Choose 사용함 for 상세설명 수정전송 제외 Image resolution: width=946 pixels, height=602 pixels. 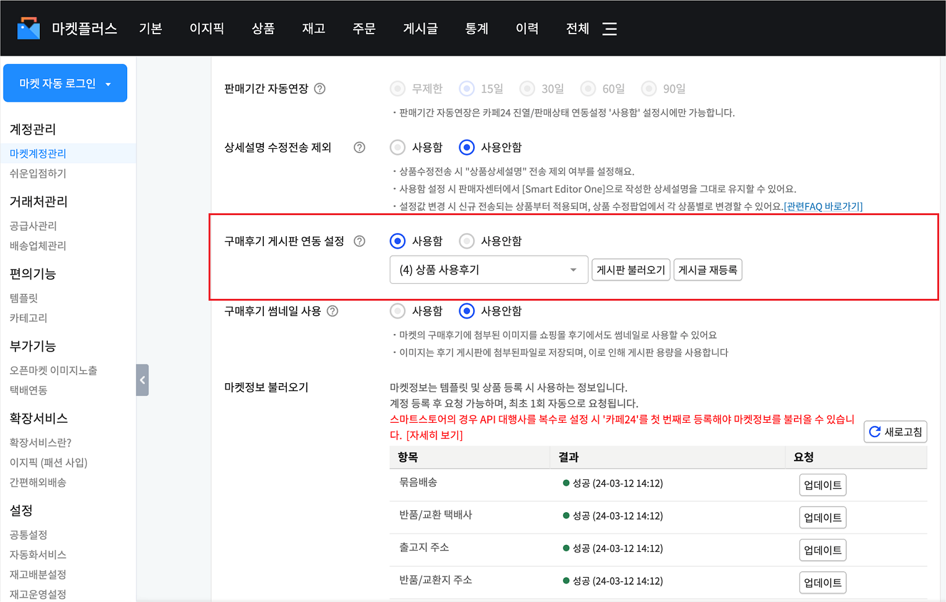pos(397,148)
